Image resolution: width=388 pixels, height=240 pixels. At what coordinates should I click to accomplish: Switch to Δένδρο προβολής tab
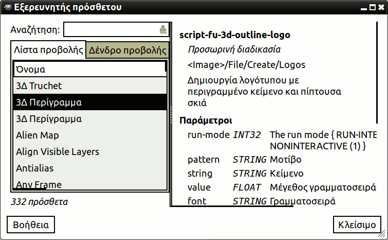pyautogui.click(x=127, y=50)
